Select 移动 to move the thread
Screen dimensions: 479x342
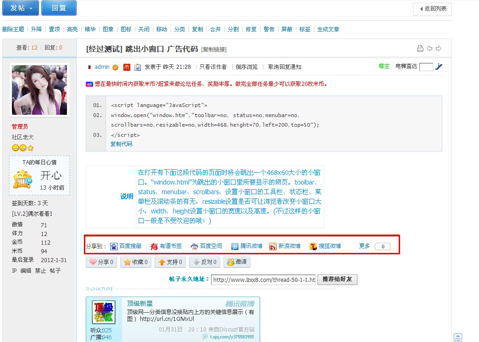162,29
